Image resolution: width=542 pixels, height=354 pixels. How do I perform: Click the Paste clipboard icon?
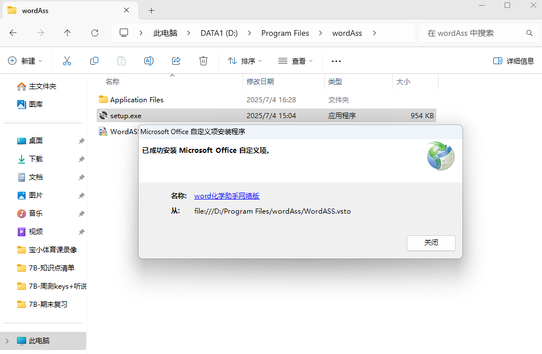122,61
